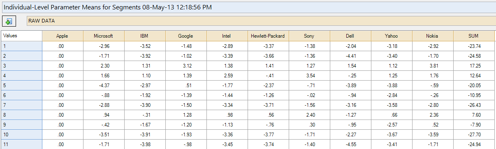Viewport: 496px width, 149px height.
Task: Select row header 8
Action: pos(21,115)
